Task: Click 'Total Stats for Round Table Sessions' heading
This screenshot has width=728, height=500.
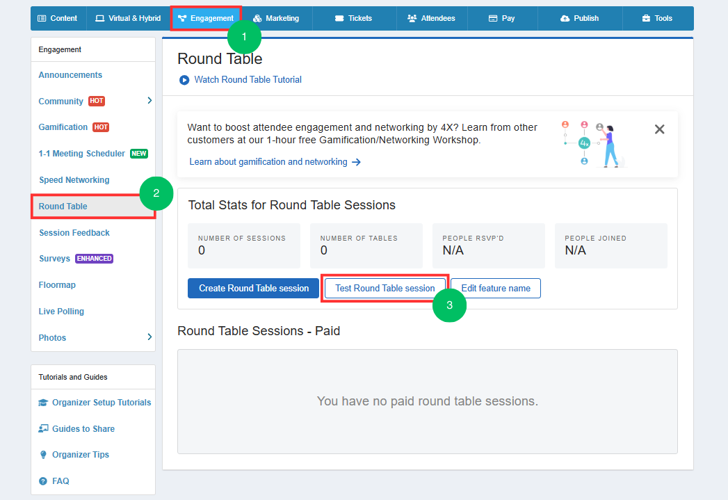Action: (x=291, y=205)
